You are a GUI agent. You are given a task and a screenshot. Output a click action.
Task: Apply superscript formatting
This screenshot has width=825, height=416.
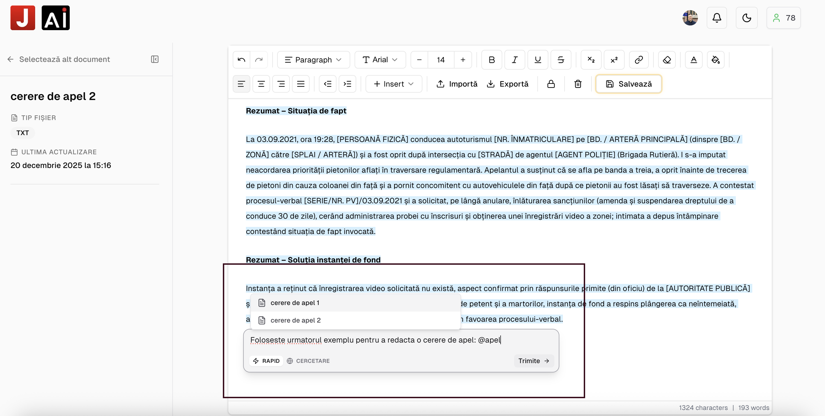point(614,59)
